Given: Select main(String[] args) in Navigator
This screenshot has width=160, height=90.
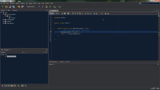Looking at the screenshot, I should click(x=11, y=56).
